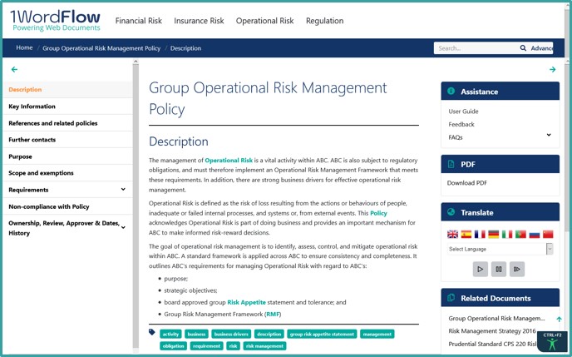The height and width of the screenshot is (357, 572).
Task: Click the tags icon beside keywords
Action: (152, 332)
